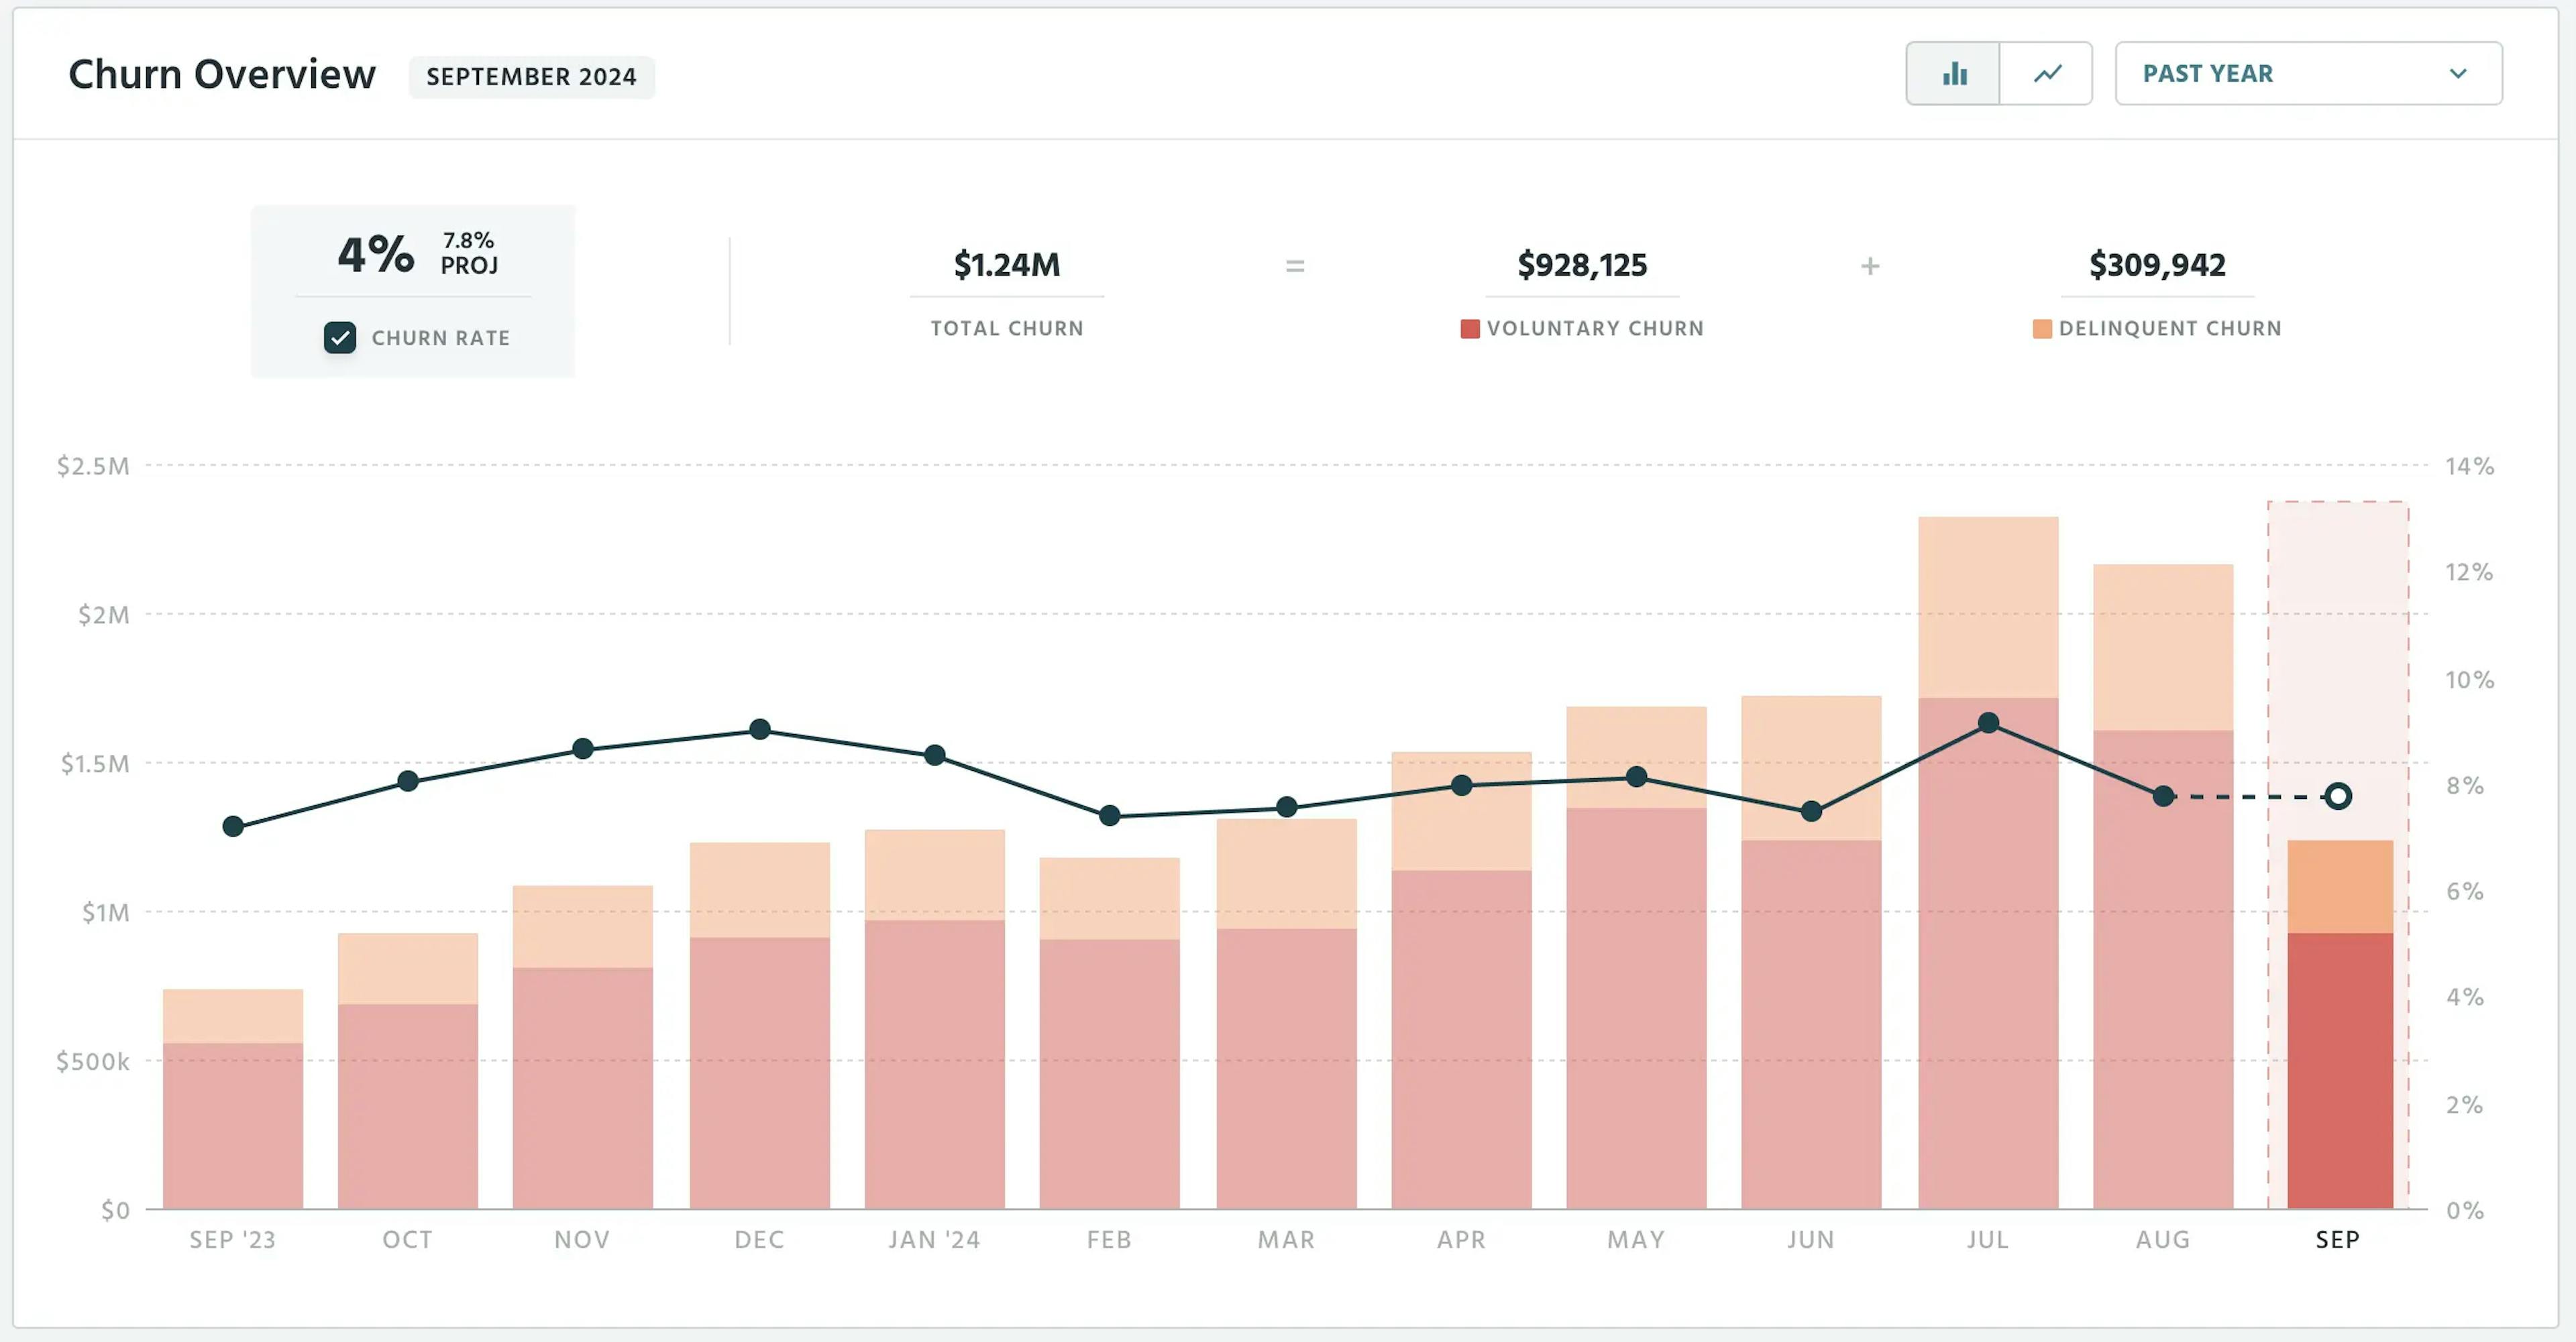The height and width of the screenshot is (1342, 2576).
Task: Click the JUL churn rate line point
Action: [1989, 723]
